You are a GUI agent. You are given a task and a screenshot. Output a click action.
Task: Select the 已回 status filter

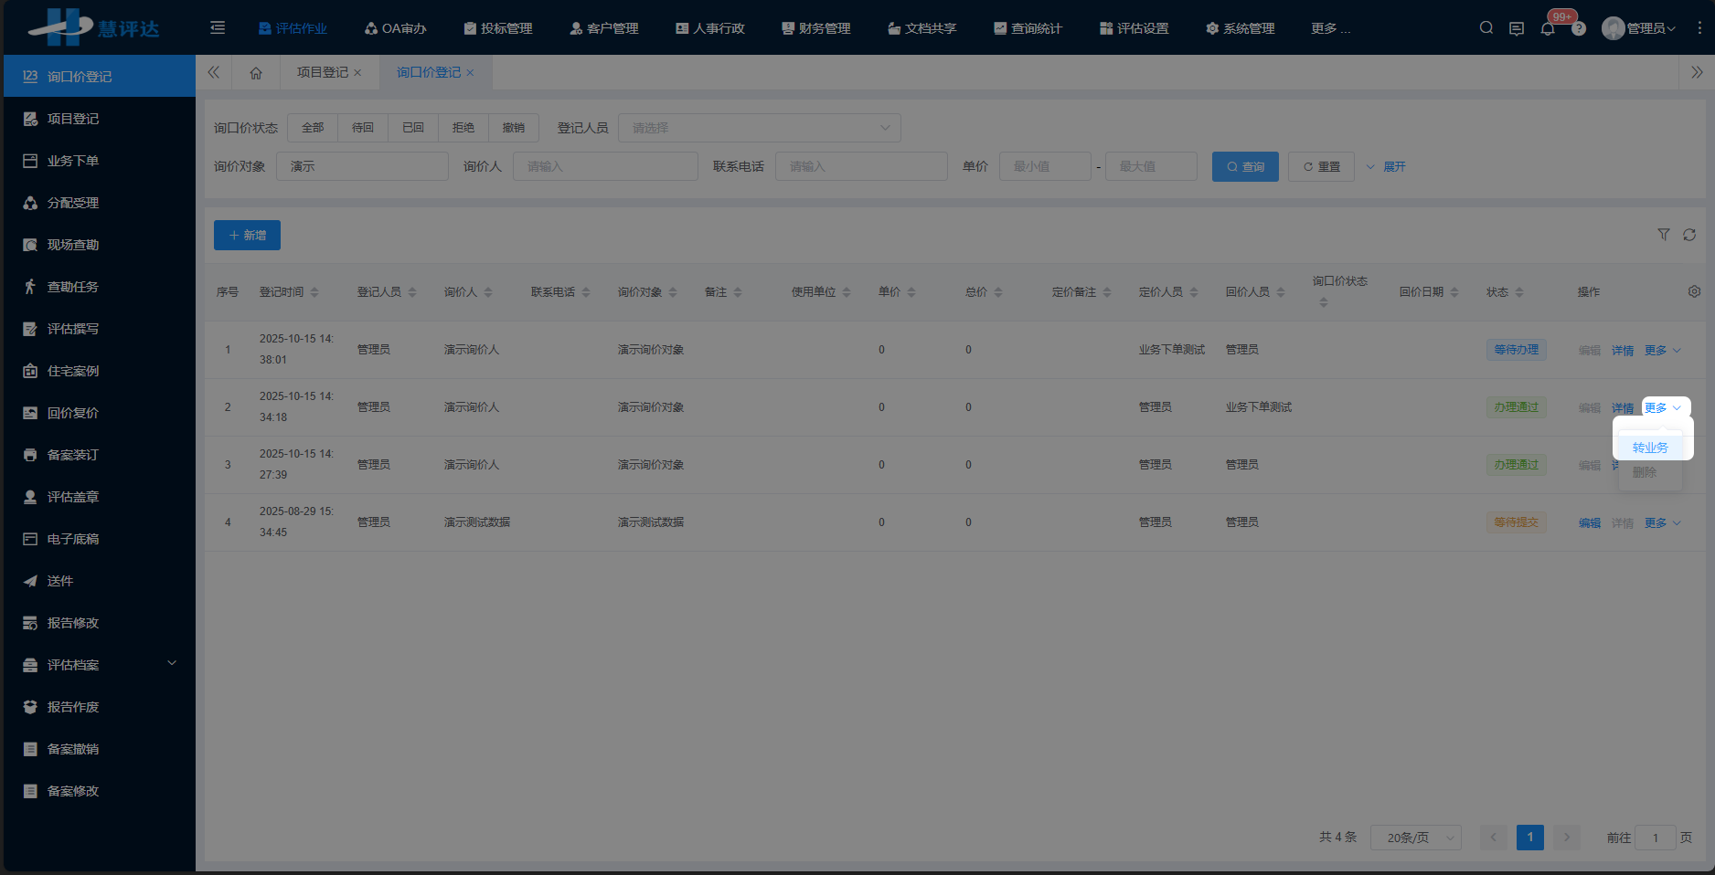pyautogui.click(x=412, y=127)
